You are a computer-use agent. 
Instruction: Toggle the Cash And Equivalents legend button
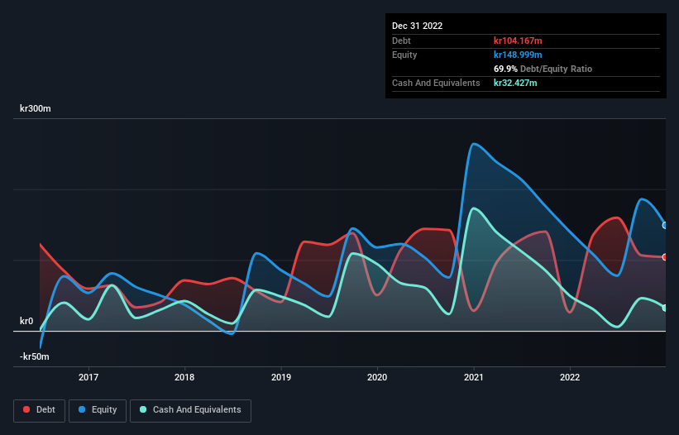point(190,410)
